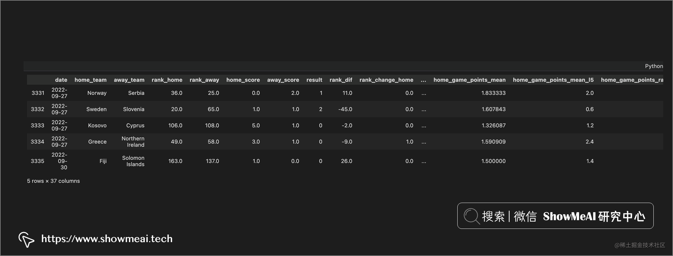673x256 pixels.
Task: Select the Solomon Islands away team cell
Action: (133, 161)
